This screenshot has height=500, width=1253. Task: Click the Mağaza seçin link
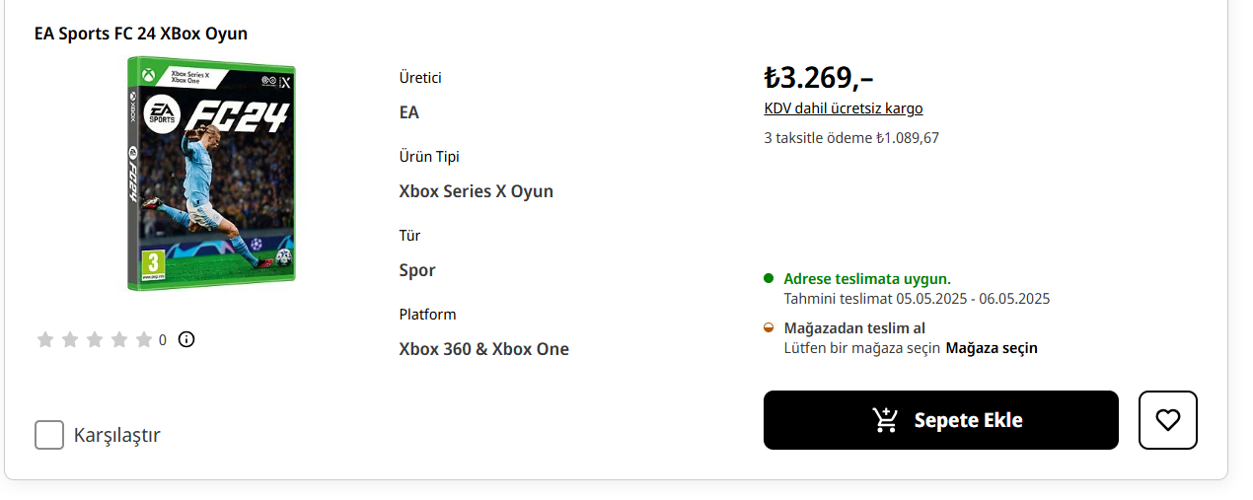pos(992,348)
